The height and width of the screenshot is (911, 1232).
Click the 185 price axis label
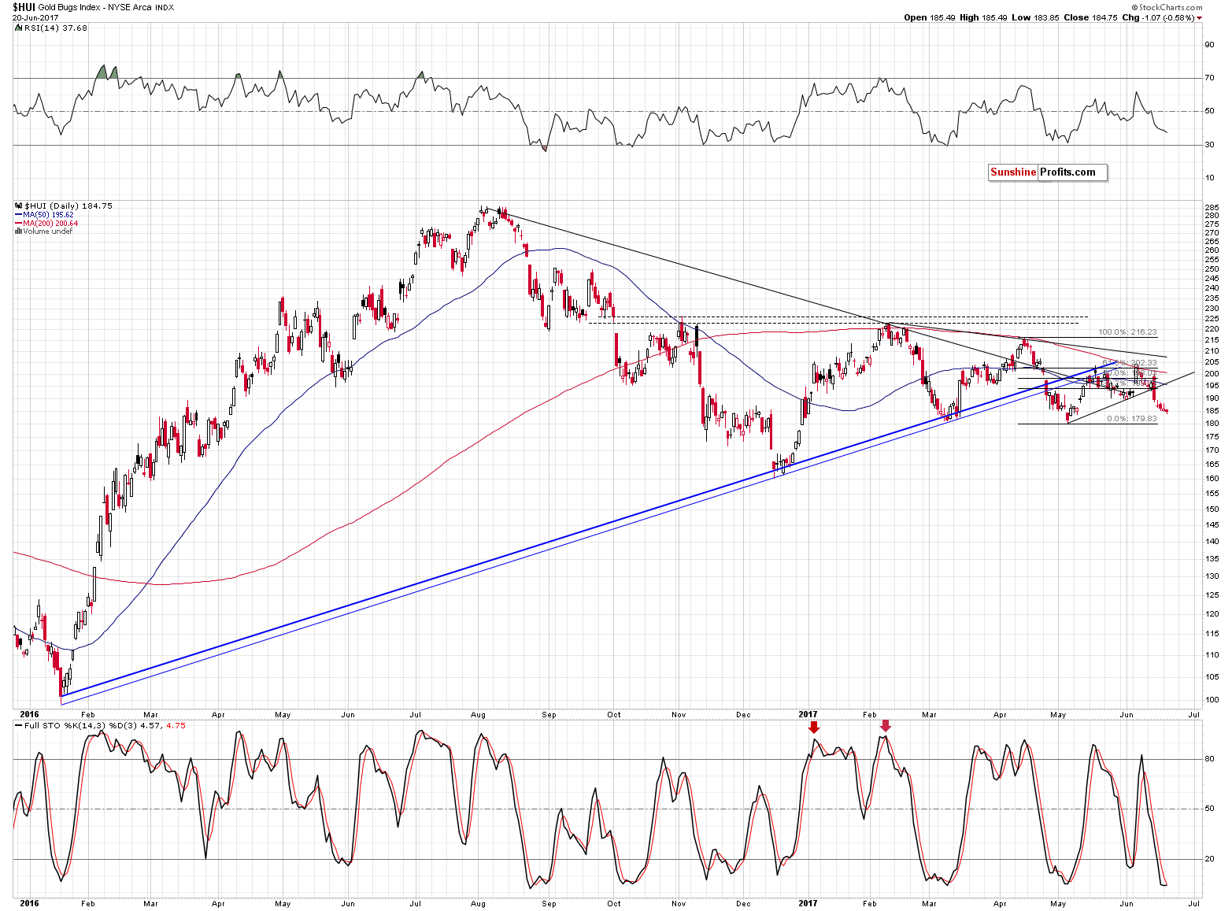1212,410
